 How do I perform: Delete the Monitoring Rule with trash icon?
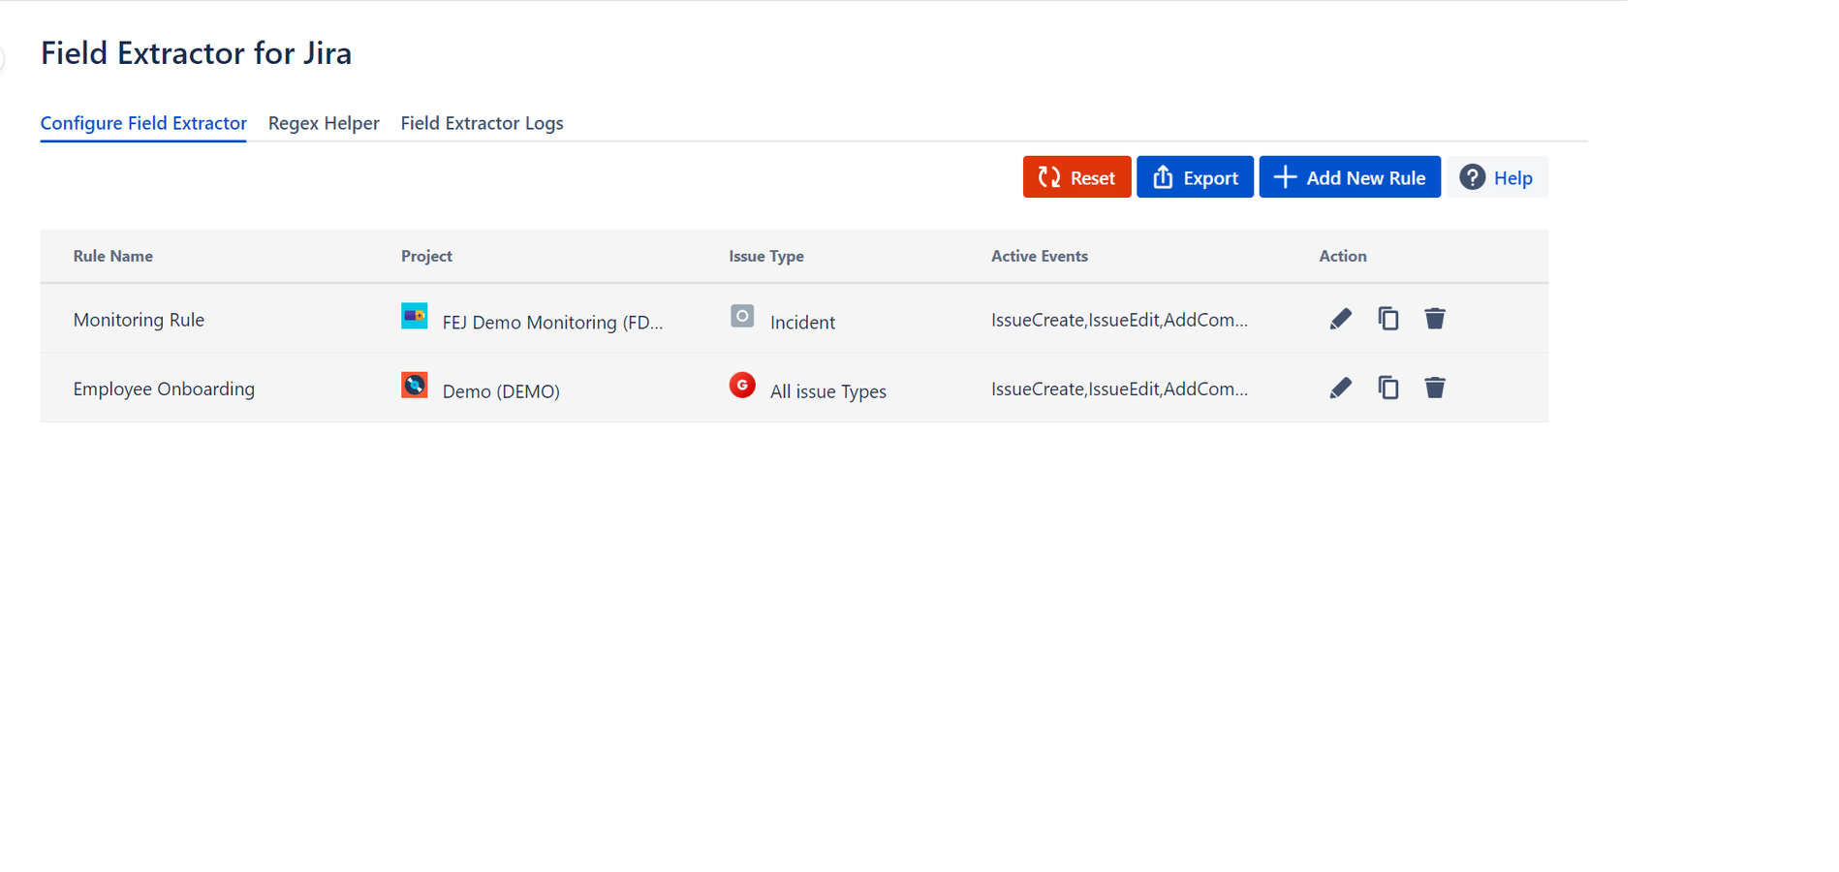tap(1435, 319)
